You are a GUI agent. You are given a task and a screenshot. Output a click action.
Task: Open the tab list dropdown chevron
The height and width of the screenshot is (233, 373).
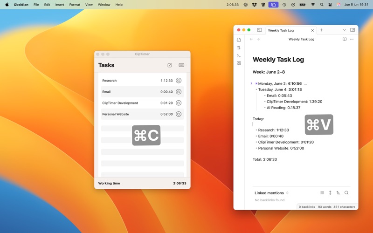coord(344,30)
